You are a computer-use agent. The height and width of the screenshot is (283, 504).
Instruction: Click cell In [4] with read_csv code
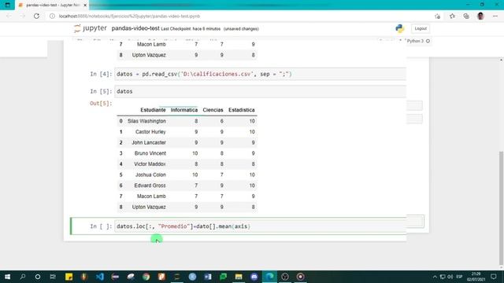261,74
